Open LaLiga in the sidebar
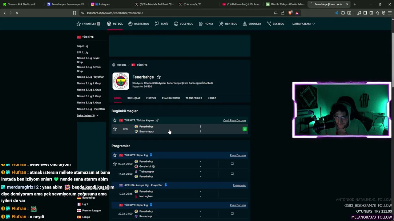Viewport: 394px width, 221px height. [86, 217]
